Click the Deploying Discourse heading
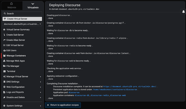The image size is (186, 109). [x=65, y=5]
